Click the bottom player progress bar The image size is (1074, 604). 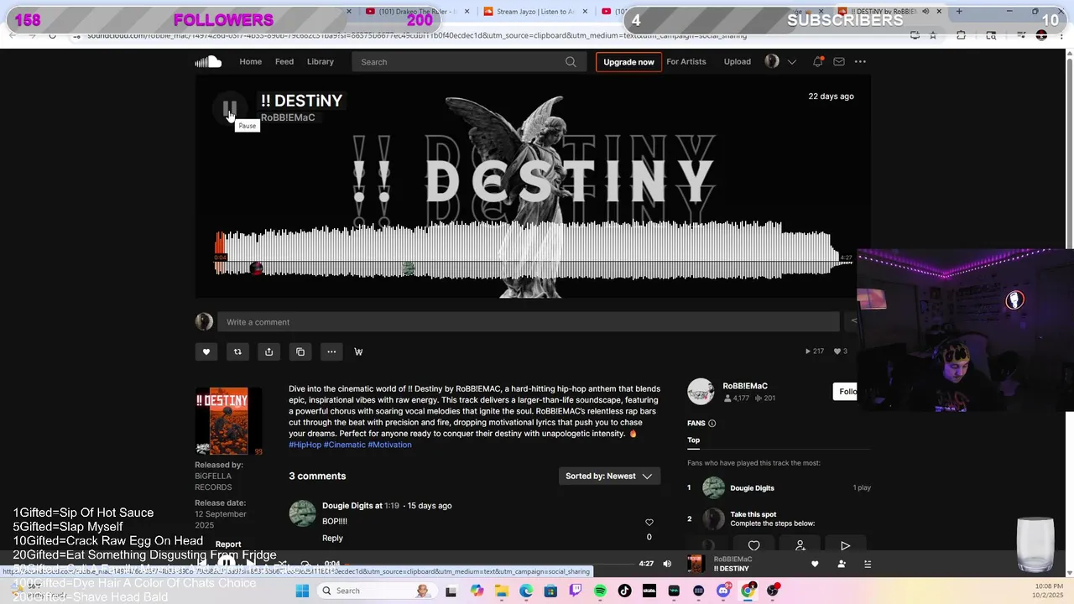click(x=490, y=565)
